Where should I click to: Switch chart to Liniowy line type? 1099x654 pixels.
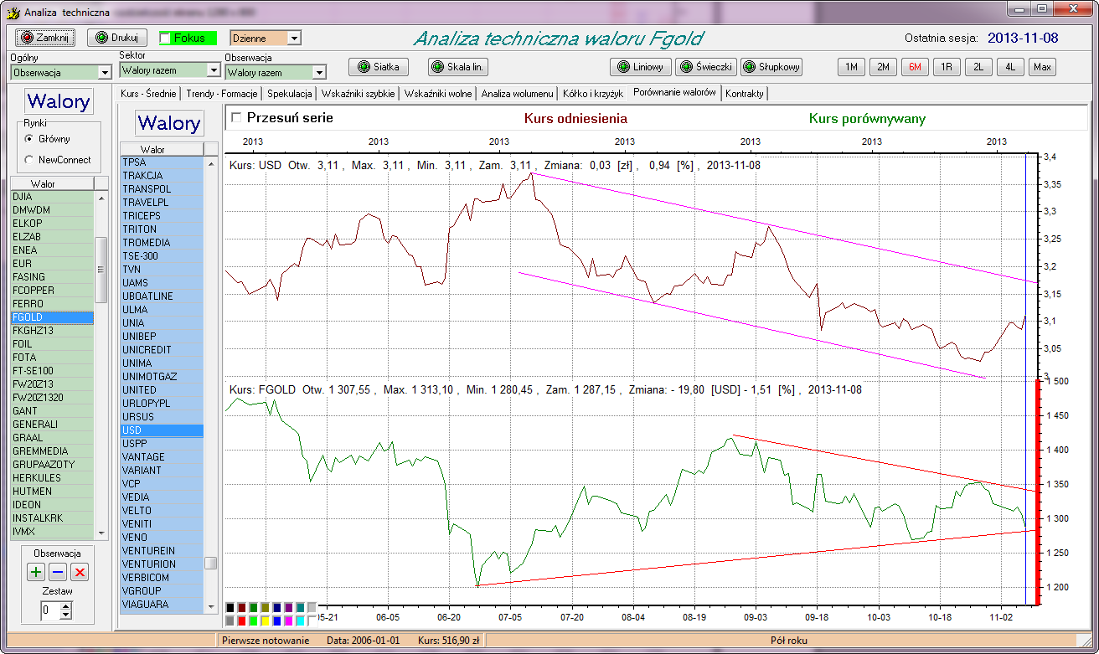pos(641,67)
